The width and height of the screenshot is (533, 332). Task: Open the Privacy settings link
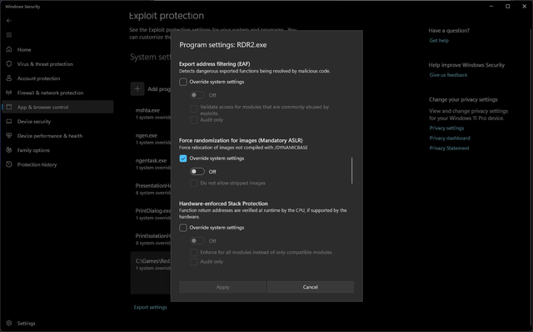(446, 128)
